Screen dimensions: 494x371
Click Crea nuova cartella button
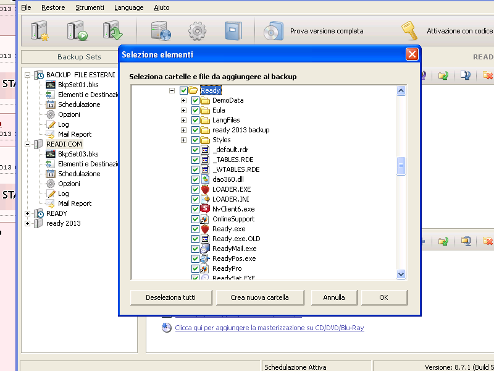[259, 297]
